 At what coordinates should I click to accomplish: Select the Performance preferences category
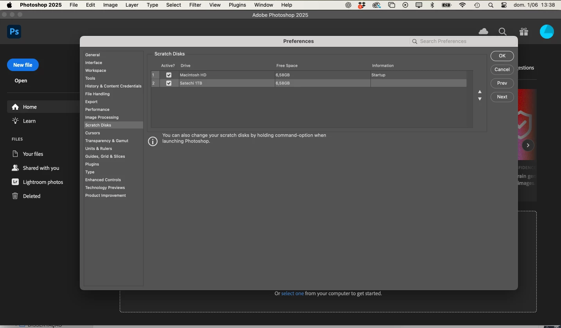(113, 109)
